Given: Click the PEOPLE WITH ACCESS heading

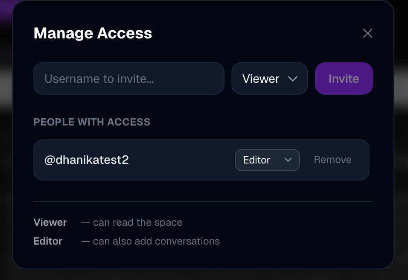Looking at the screenshot, I should click(x=92, y=122).
